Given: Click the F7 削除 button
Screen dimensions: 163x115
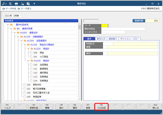Looking at the screenshot, I should pyautogui.click(x=88, y=107).
